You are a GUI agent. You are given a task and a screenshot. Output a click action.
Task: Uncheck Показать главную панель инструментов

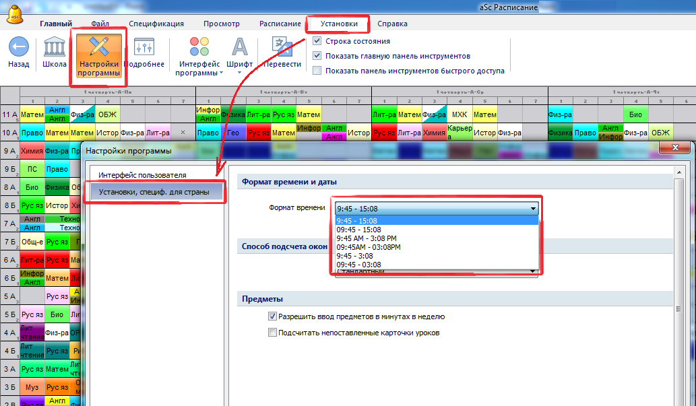[x=317, y=56]
